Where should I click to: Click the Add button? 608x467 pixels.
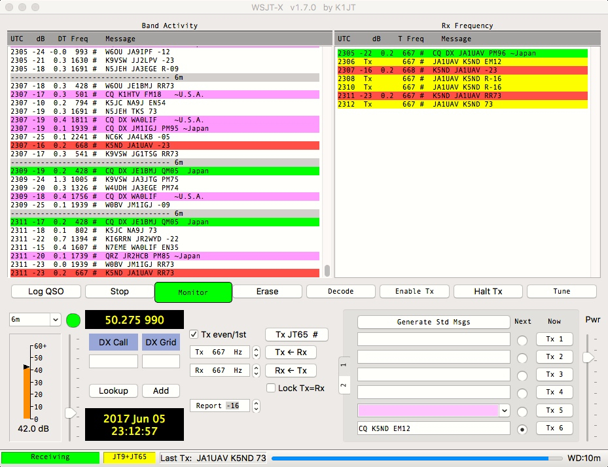click(161, 390)
